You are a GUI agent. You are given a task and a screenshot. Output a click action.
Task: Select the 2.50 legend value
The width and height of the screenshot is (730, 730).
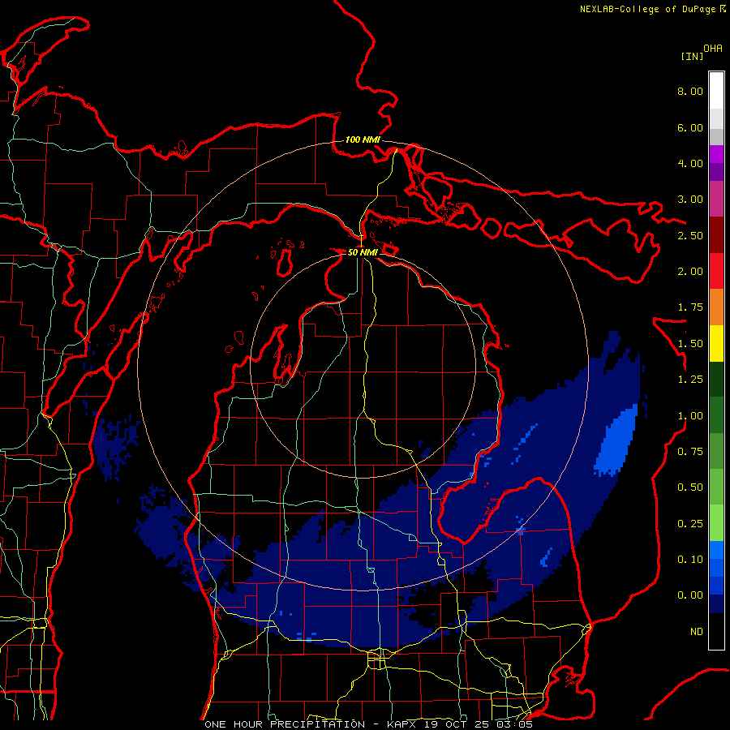pos(690,235)
